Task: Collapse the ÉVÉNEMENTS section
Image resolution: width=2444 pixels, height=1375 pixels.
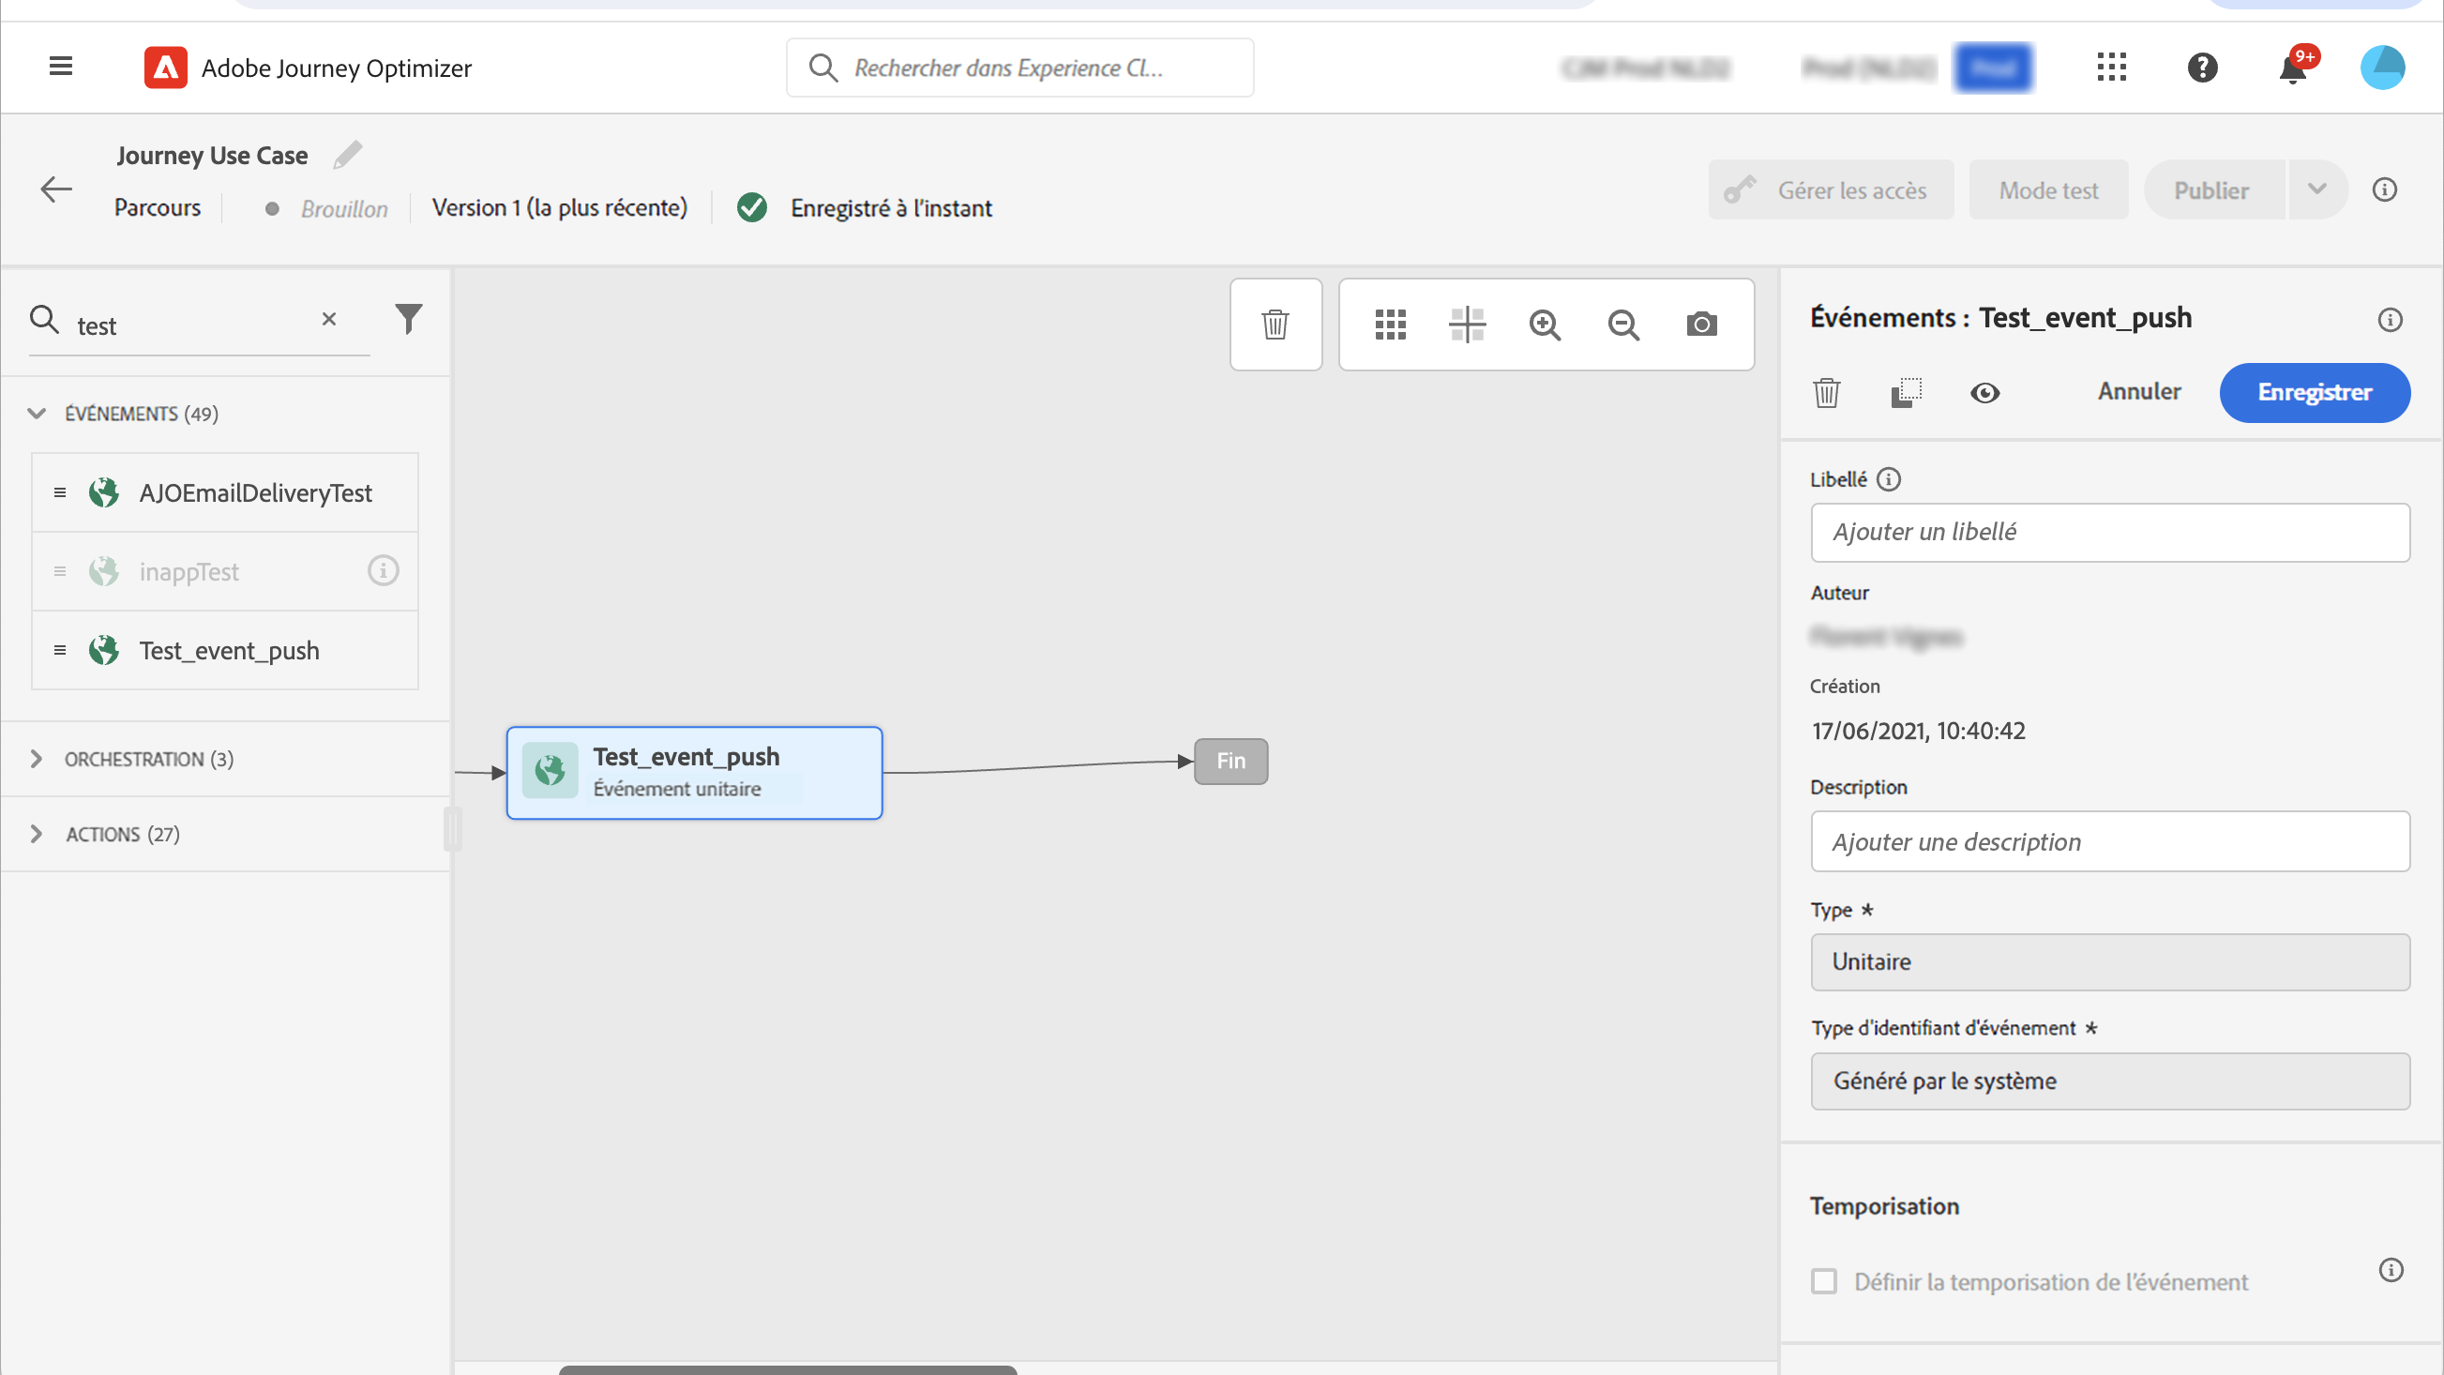Action: [36, 414]
